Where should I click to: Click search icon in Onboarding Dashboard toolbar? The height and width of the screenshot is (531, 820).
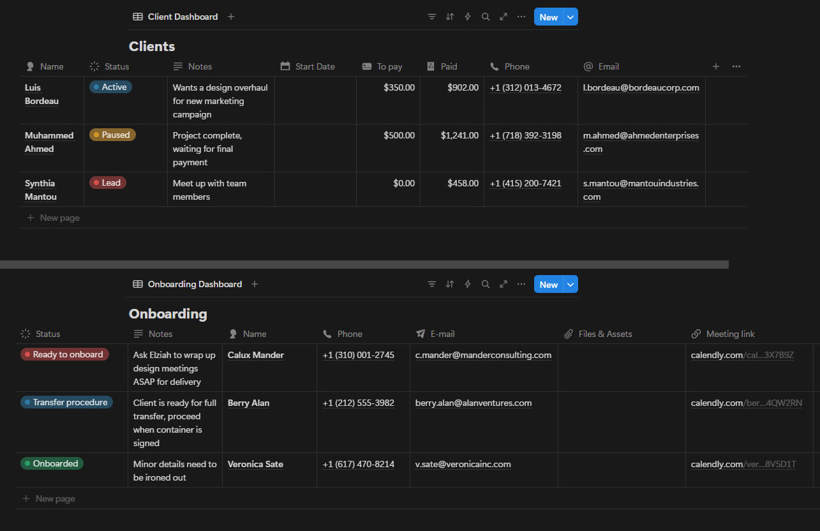tap(486, 285)
